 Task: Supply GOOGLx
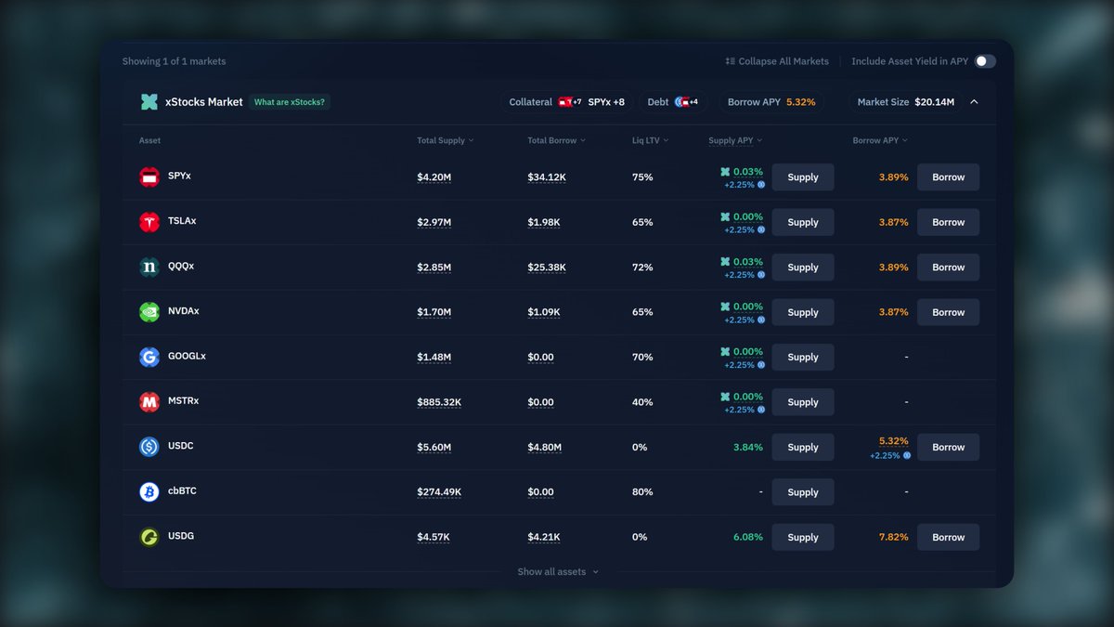803,358
